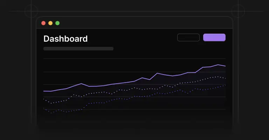The height and width of the screenshot is (140, 269).
Task: Click the lowest horizontal chart gridline
Action: point(134,109)
